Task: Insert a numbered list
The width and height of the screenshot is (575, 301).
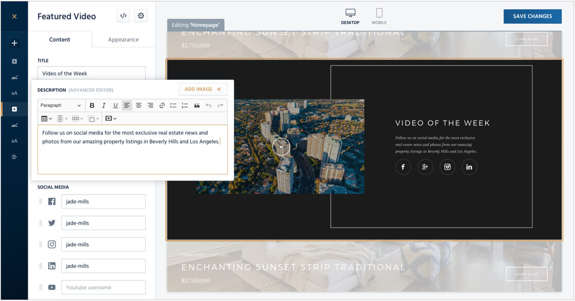Action: coord(185,106)
